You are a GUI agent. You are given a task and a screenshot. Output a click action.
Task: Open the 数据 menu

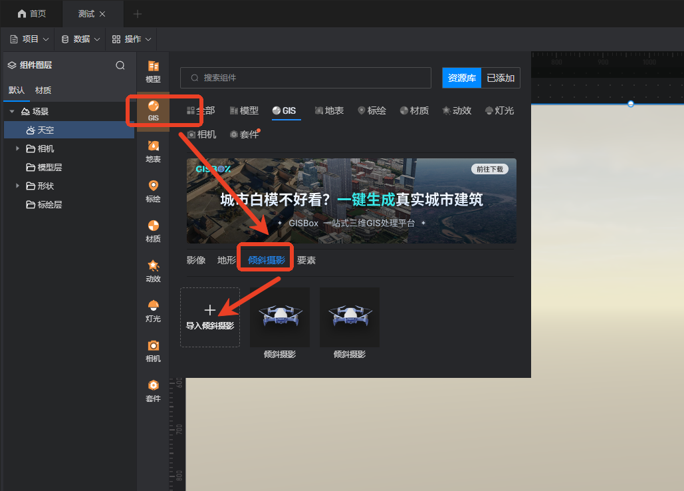[x=80, y=39]
